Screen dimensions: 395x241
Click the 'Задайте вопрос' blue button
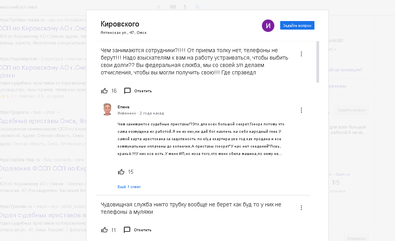(x=297, y=25)
